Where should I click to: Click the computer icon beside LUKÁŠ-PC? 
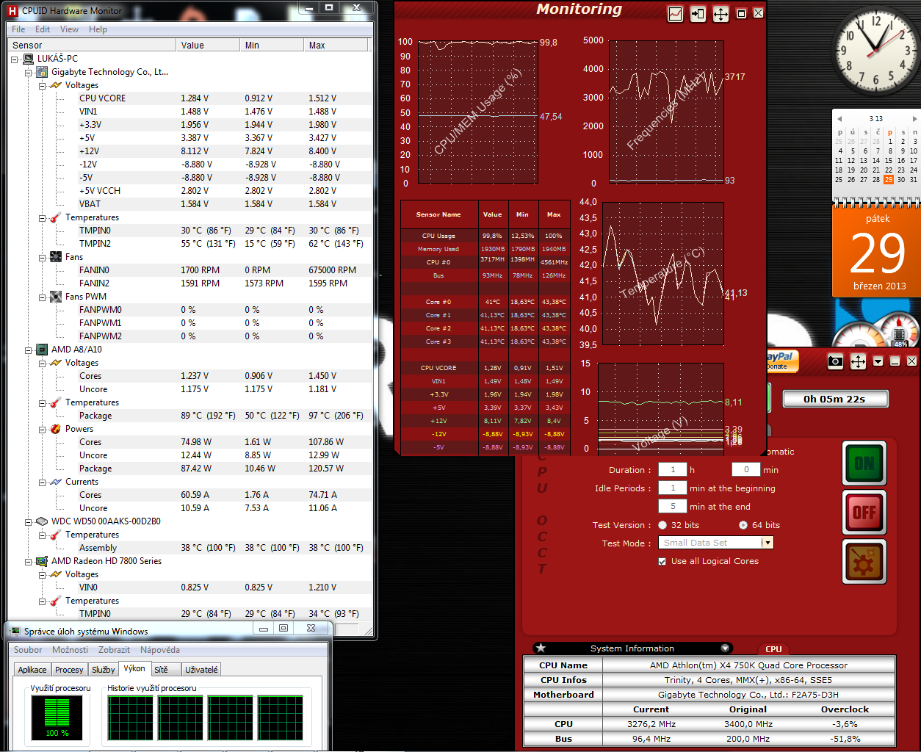[29, 59]
